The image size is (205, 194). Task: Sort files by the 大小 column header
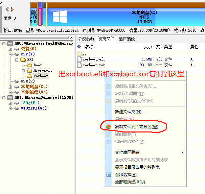(x=147, y=47)
